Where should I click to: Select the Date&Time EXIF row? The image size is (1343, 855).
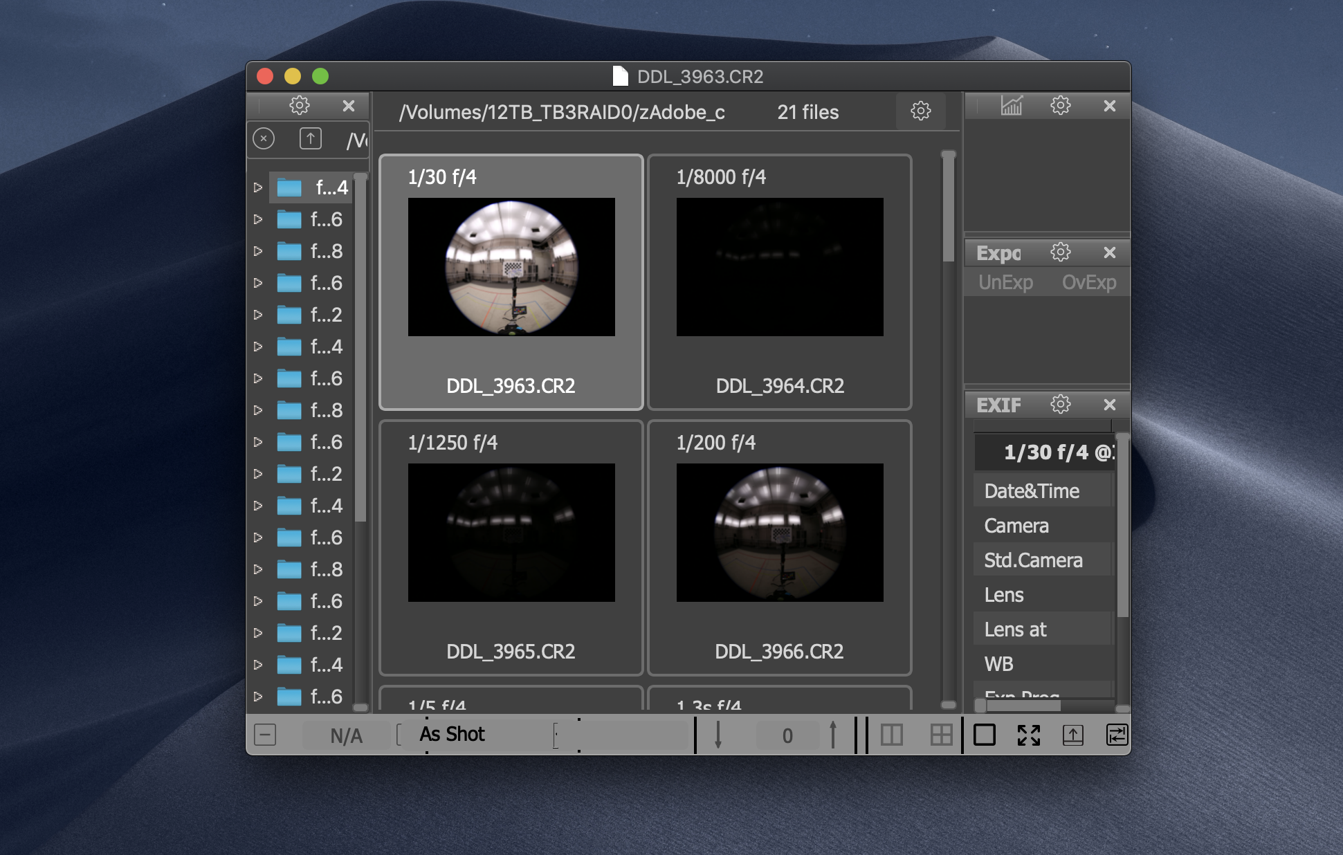point(1032,491)
